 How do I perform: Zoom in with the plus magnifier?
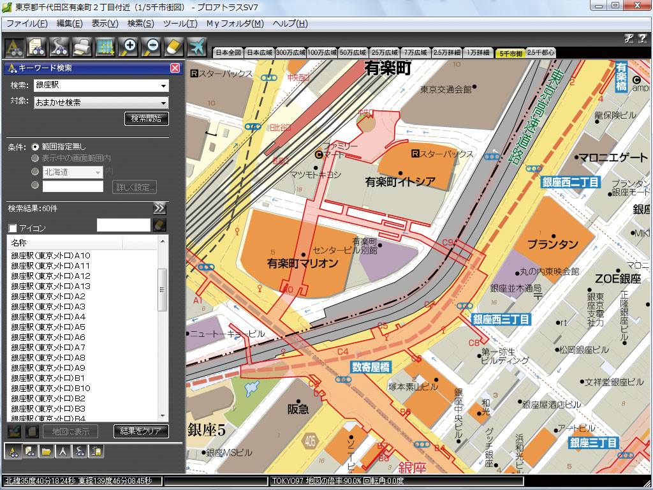point(128,47)
